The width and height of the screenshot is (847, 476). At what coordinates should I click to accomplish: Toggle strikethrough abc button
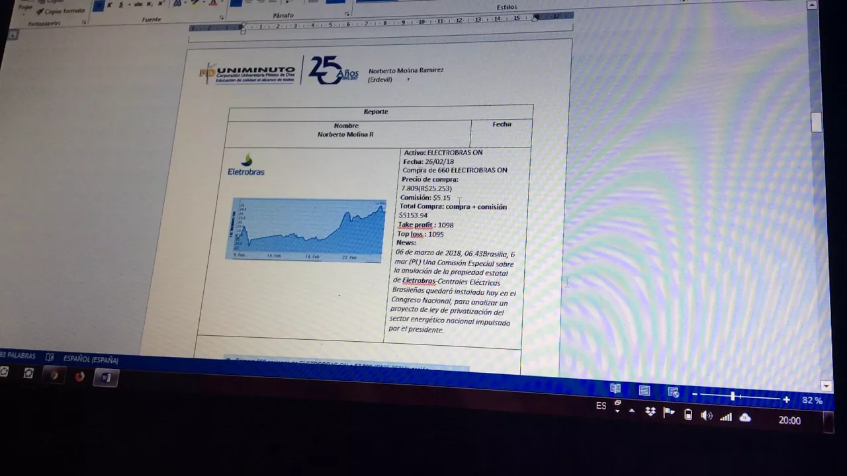pos(138,5)
